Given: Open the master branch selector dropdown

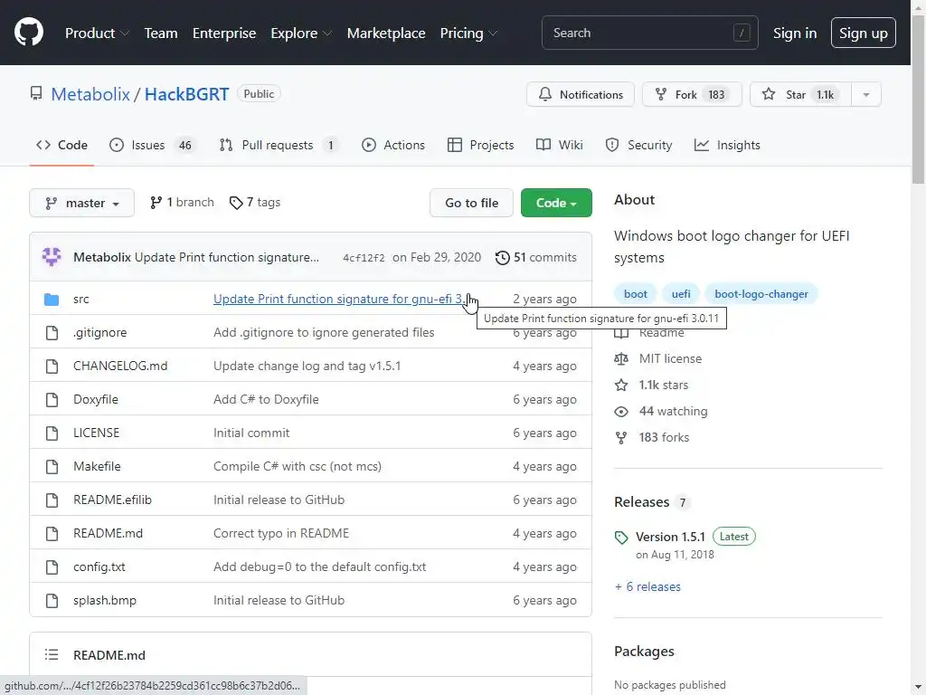Looking at the screenshot, I should (82, 203).
